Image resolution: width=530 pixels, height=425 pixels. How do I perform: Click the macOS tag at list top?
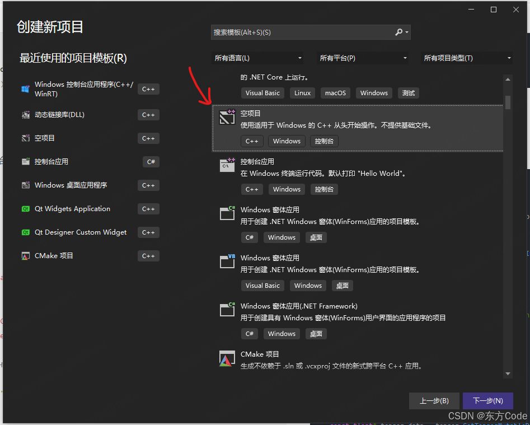tap(335, 93)
